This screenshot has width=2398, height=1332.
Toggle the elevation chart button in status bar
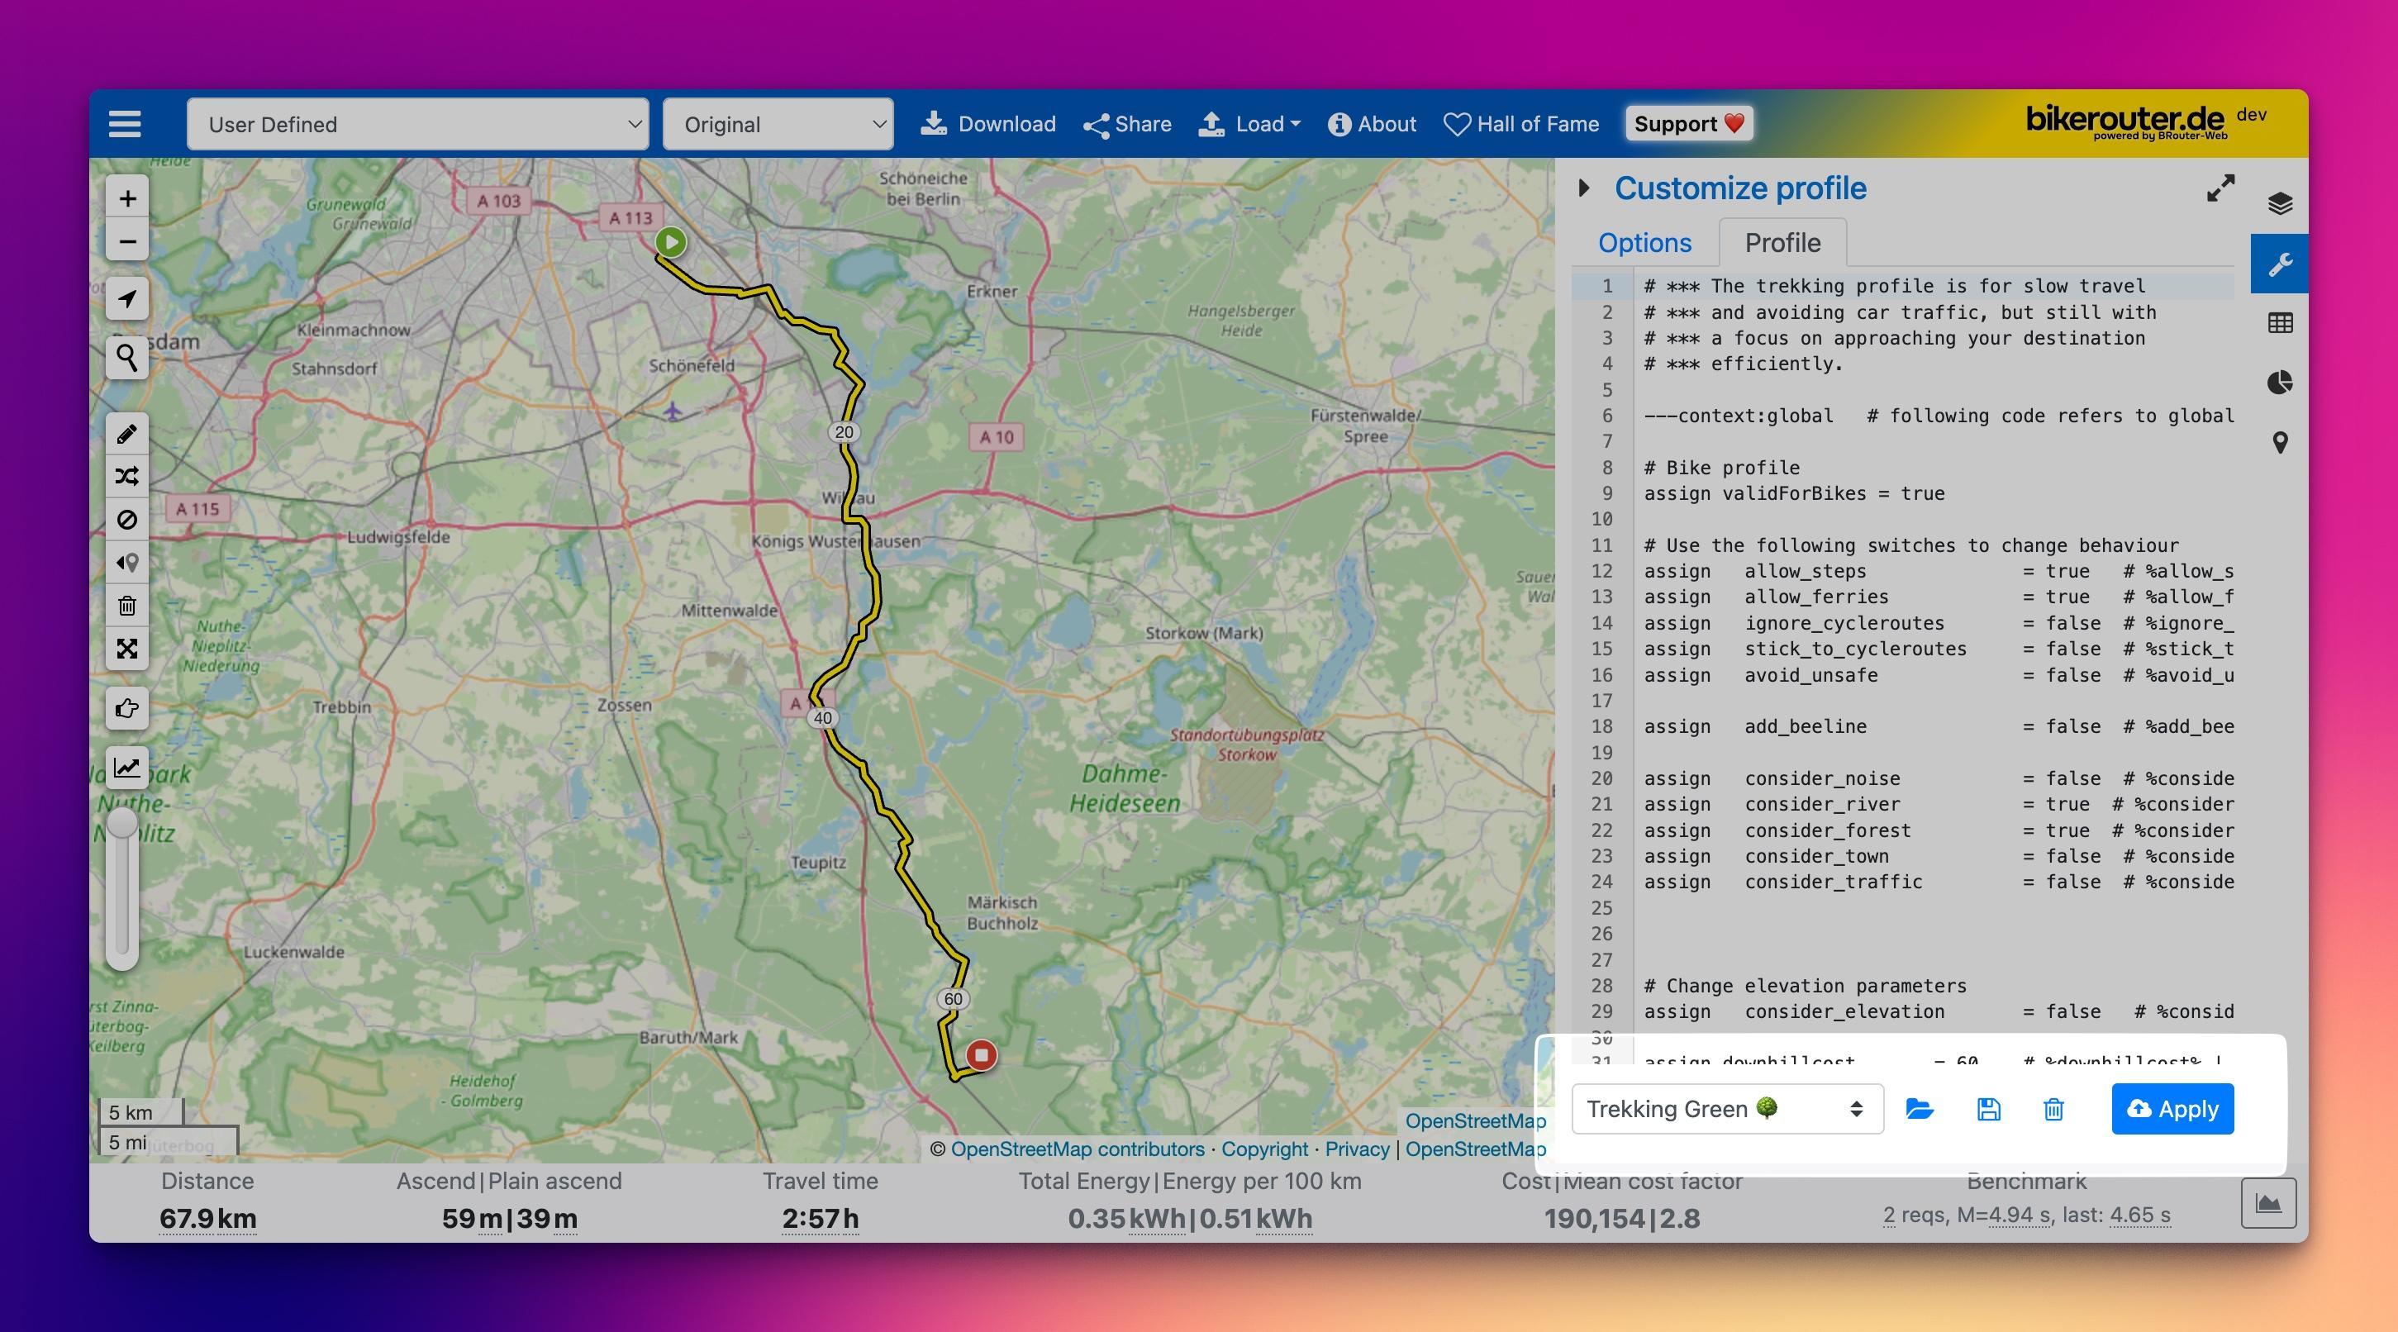(x=2267, y=1204)
